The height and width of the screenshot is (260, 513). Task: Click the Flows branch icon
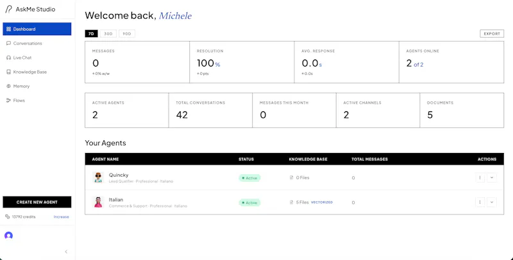pos(9,101)
